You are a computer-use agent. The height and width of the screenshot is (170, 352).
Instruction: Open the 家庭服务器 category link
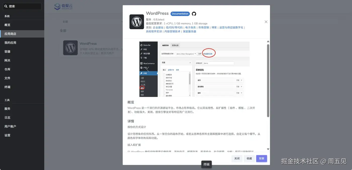click(190, 31)
